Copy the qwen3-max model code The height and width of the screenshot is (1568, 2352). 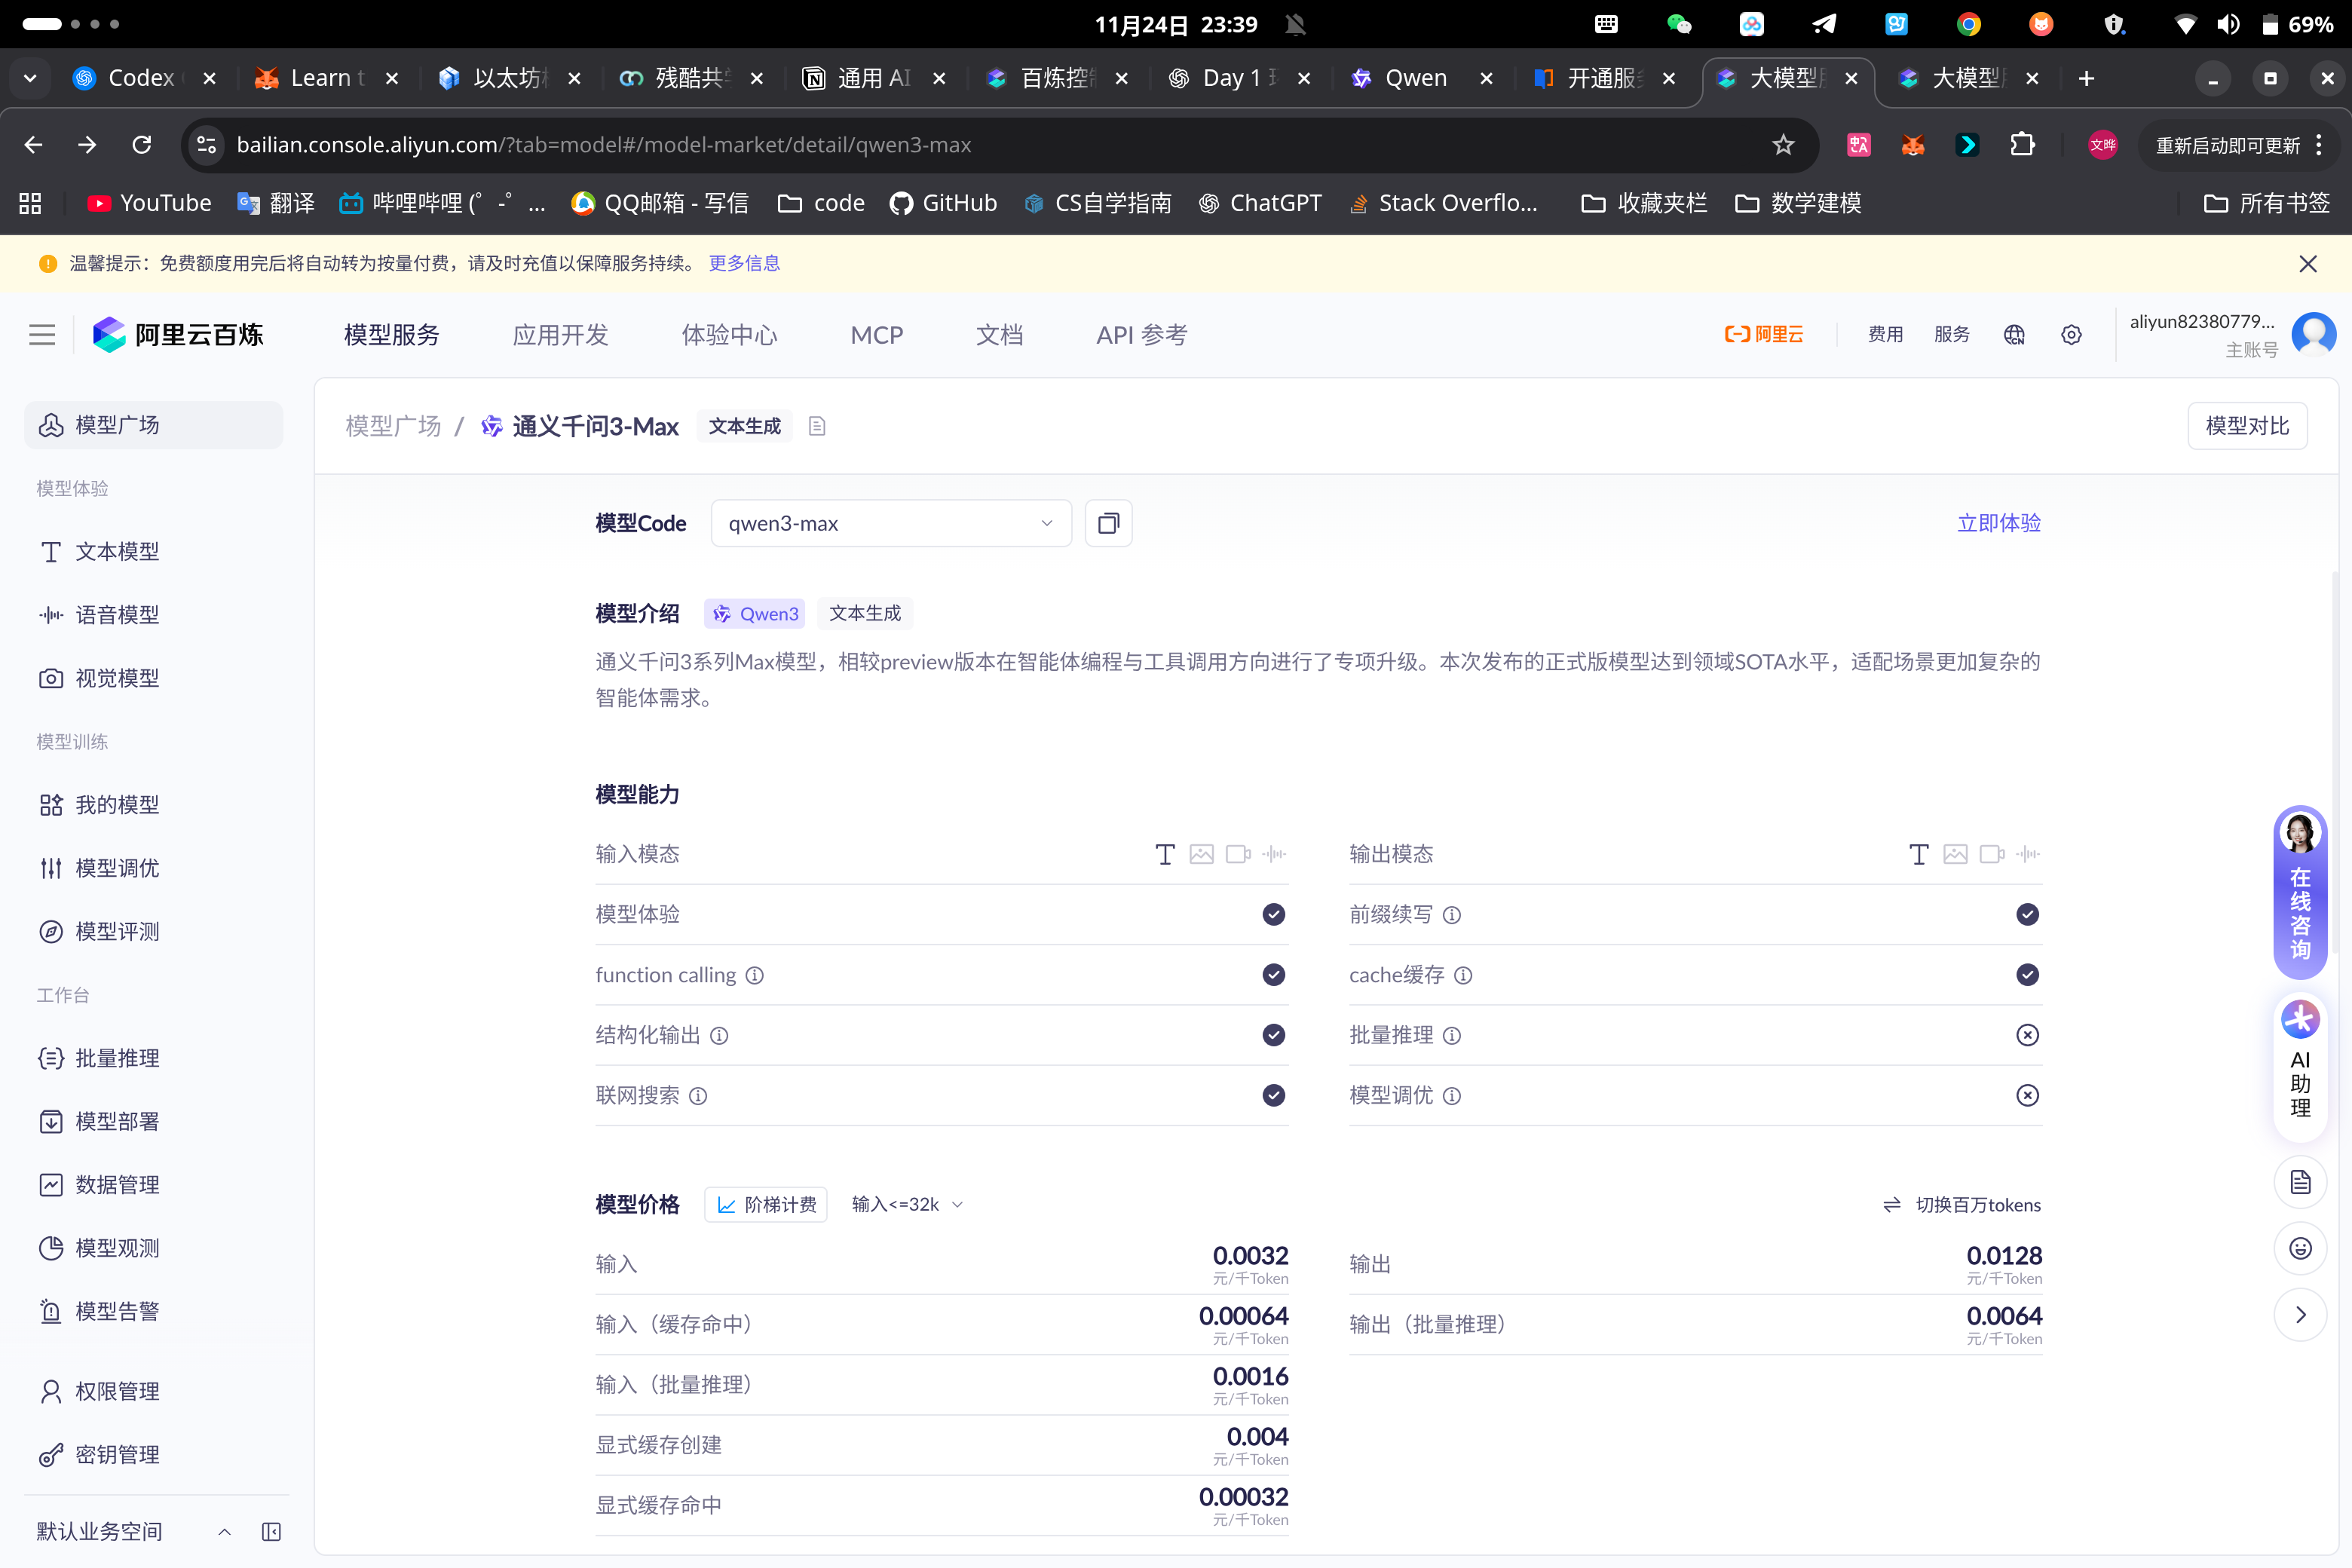(x=1108, y=523)
